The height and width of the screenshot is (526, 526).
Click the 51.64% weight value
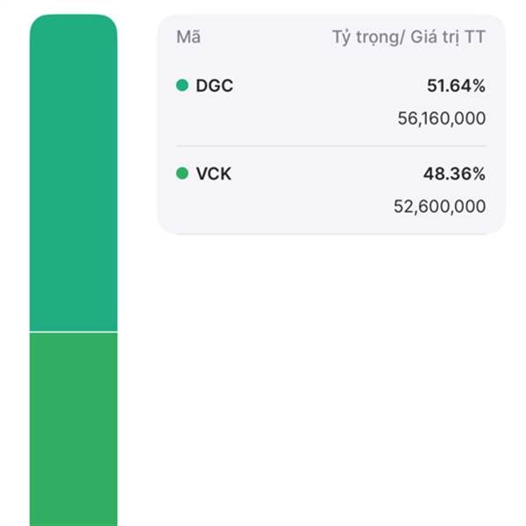[454, 86]
